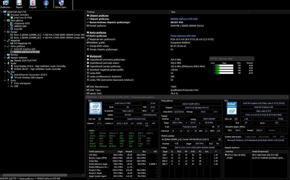Click the Model [Pojemność] column header
Viewport: 290px width, 180px height.
[269, 152]
